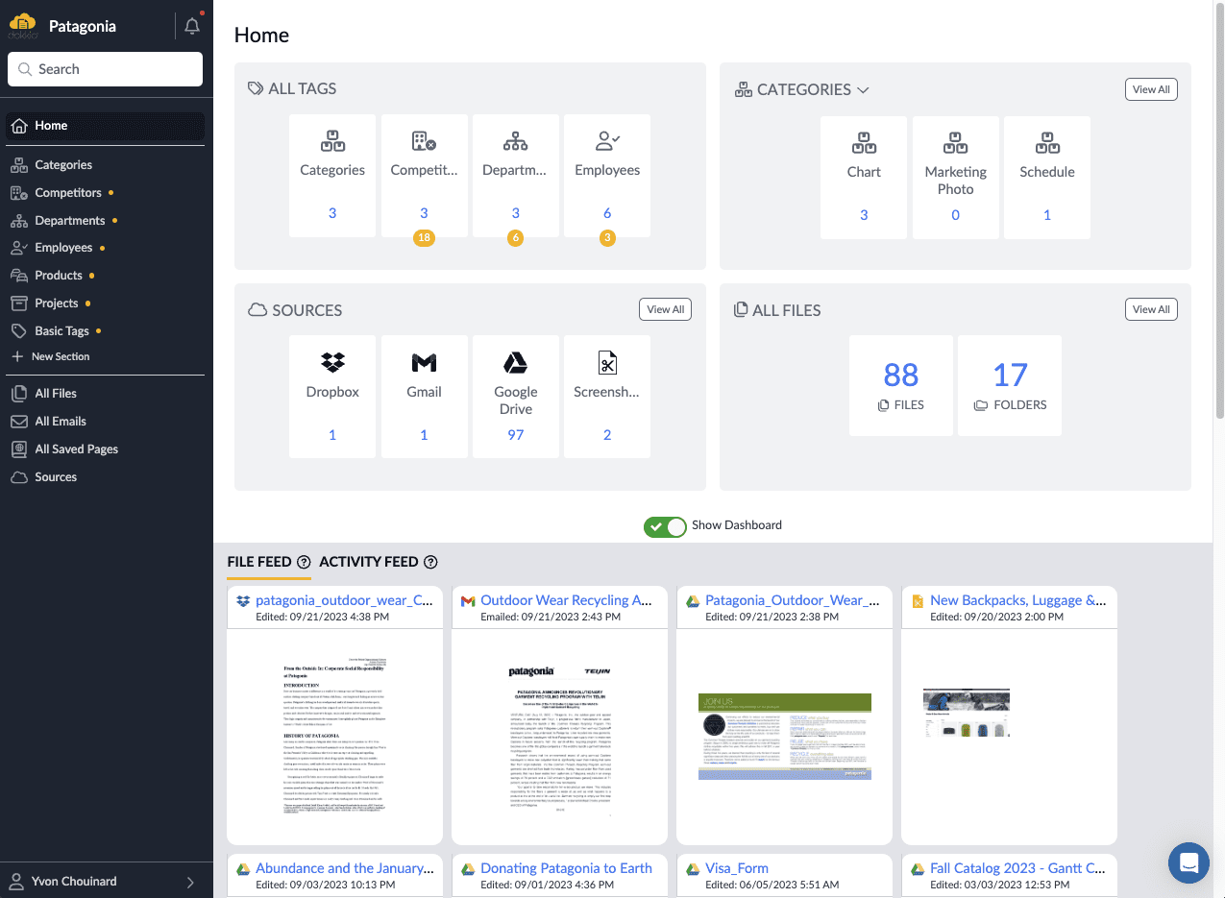Select Home in the sidebar
1225x898 pixels.
point(106,126)
